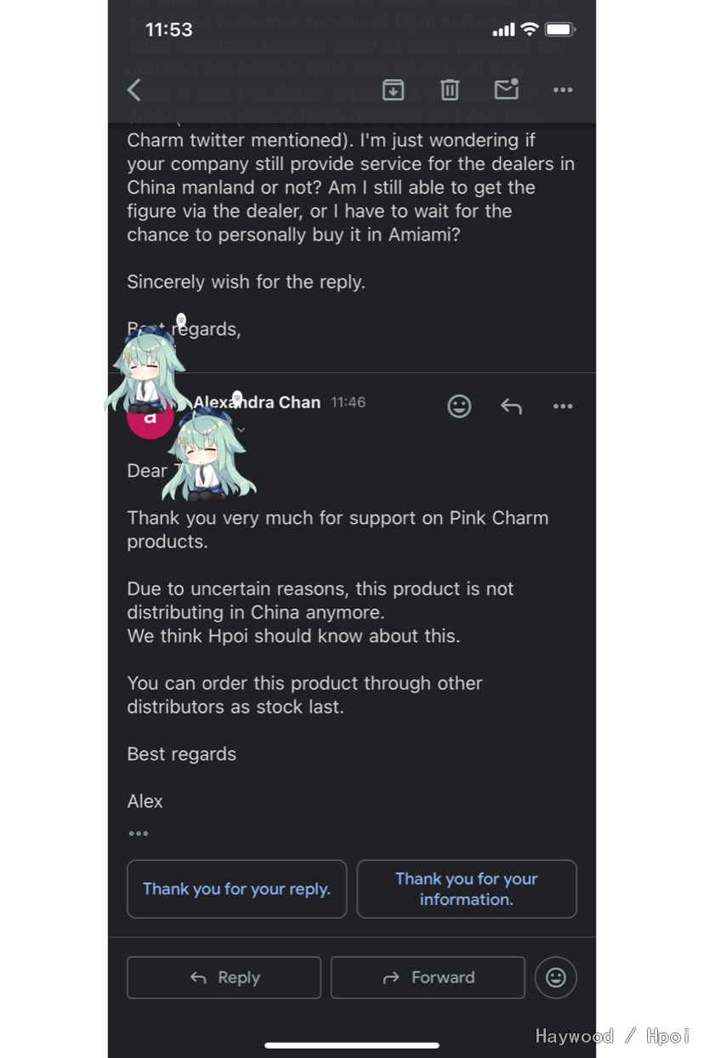
Task: Choose "Thank you for your information." suggestion
Action: click(x=467, y=889)
